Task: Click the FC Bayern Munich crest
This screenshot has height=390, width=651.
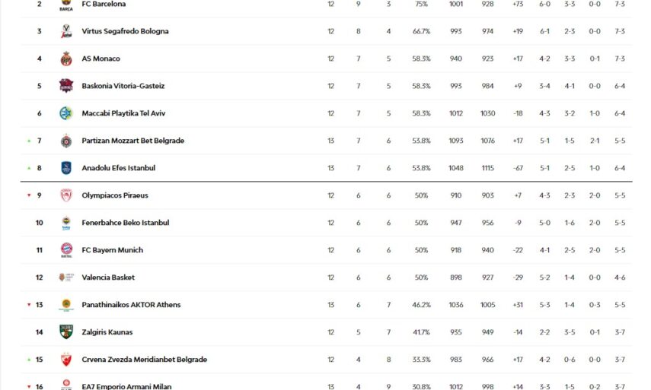Action: pyautogui.click(x=66, y=250)
